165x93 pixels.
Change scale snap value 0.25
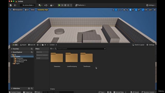click(146, 10)
